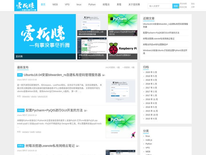Click the VPS category tag on first post
The height and width of the screenshot is (155, 206).
coord(20,75)
